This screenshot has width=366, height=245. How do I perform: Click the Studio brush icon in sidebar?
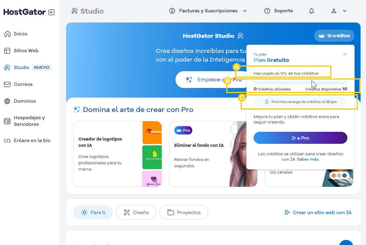tap(8, 68)
